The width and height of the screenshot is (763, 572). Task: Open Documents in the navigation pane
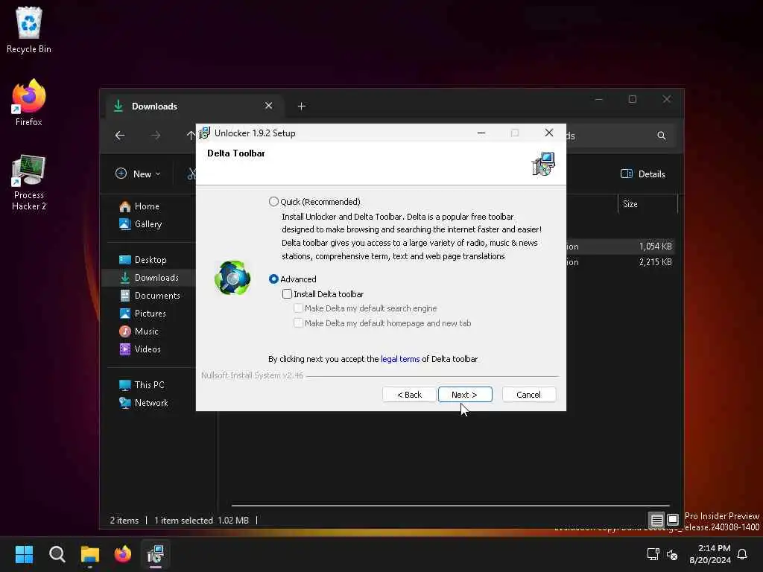tap(156, 296)
